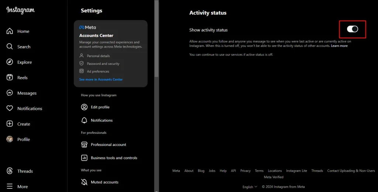Viewport: 378px width, 192px height.
Task: Open Notifications heart icon in sidebar
Action: tap(10, 108)
